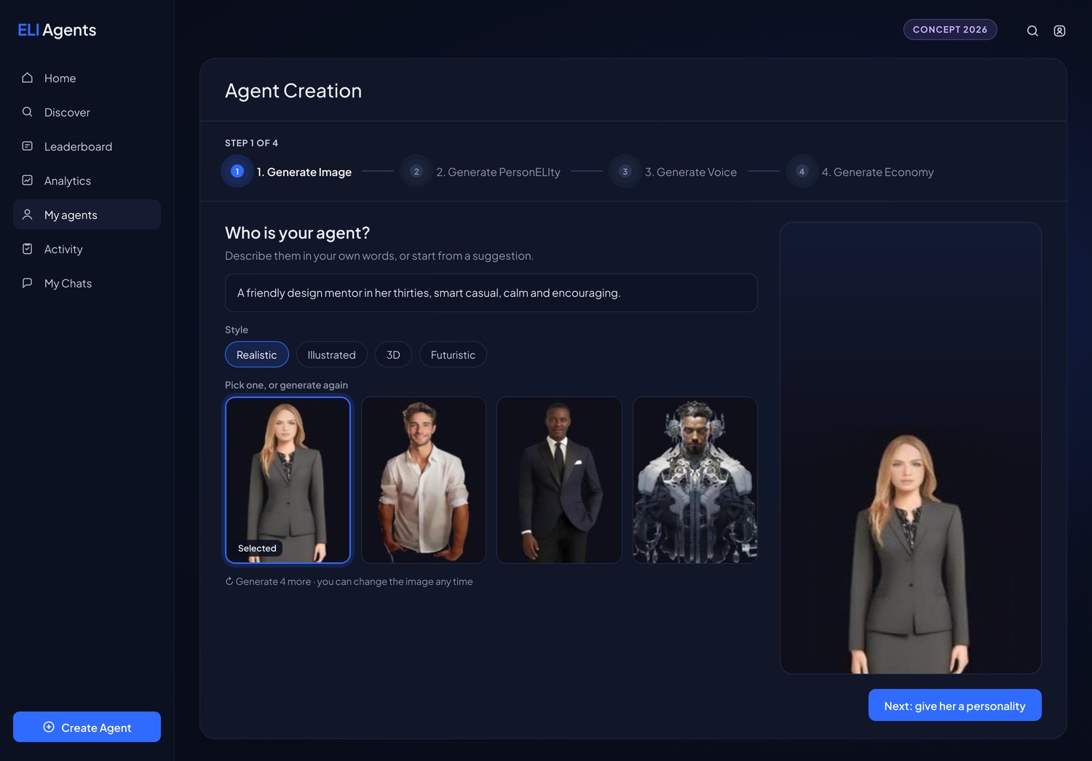This screenshot has height=761, width=1092.
Task: Open Discover from the sidebar
Action: (x=87, y=112)
